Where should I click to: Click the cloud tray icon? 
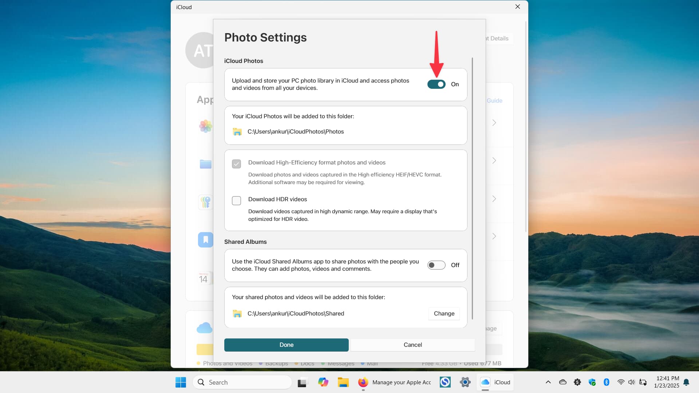pos(562,382)
